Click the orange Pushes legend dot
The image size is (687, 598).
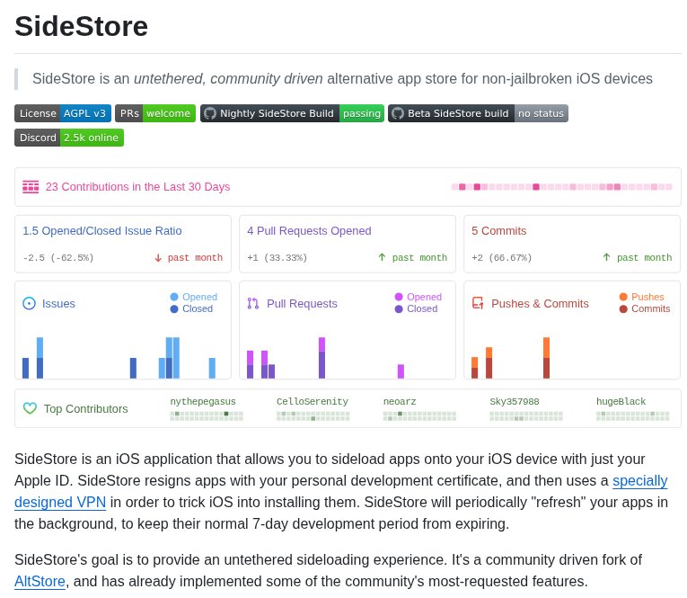(623, 297)
